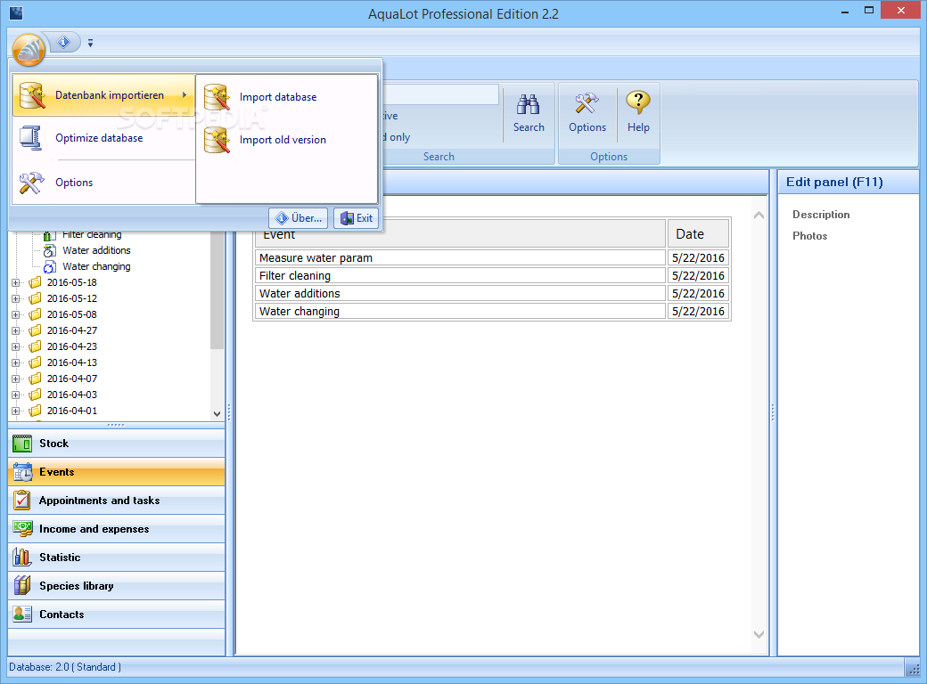Open the Events navigation section
The image size is (927, 684).
117,472
